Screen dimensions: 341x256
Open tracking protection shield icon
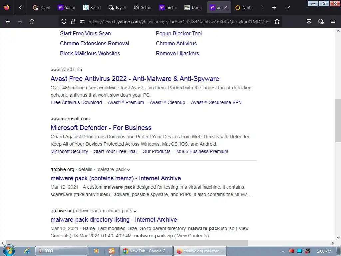tap(64, 21)
